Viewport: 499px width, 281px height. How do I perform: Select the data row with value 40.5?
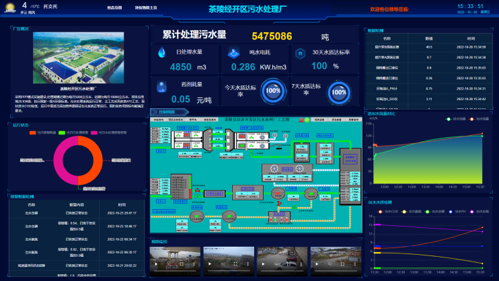(429, 47)
